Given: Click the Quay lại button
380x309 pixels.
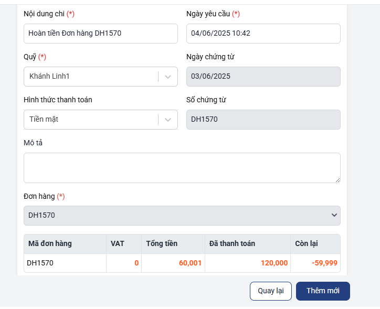Looking at the screenshot, I should tap(271, 291).
